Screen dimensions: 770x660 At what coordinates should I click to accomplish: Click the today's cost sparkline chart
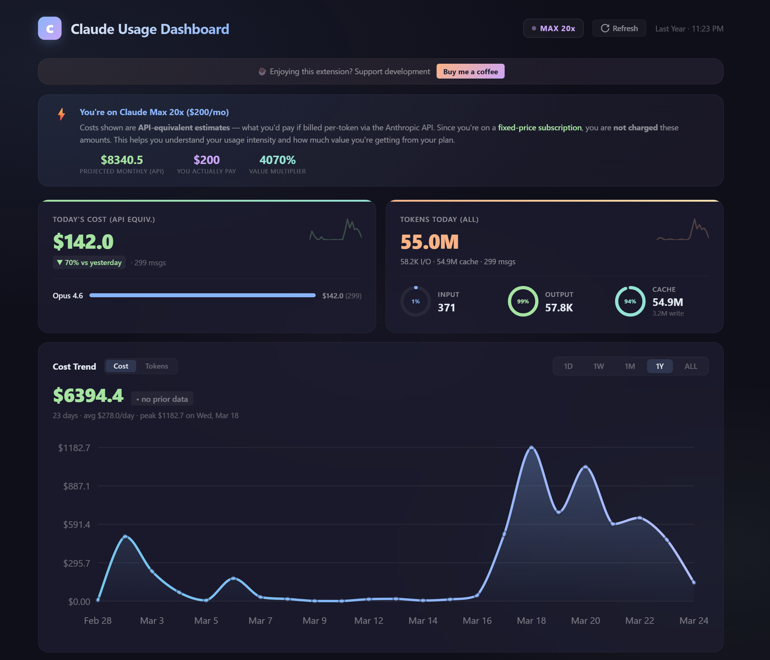coord(336,229)
